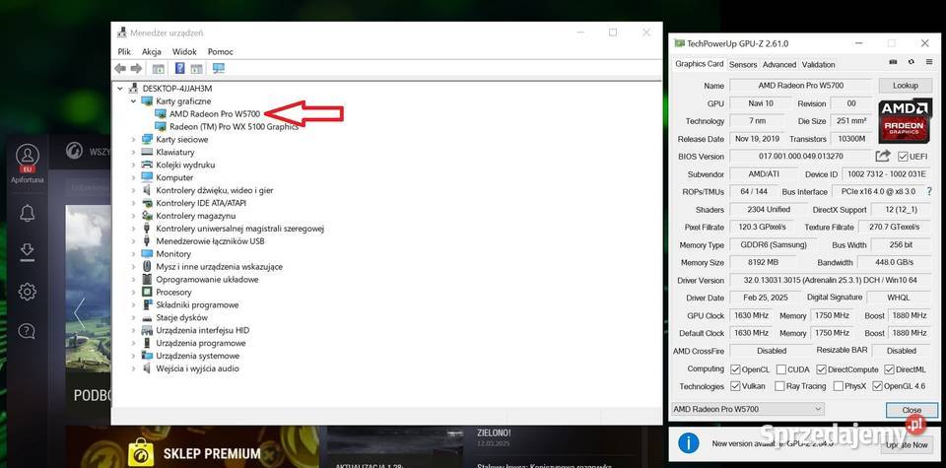The height and width of the screenshot is (468, 946).
Task: Click the Help icon in Device Manager toolbar
Action: coord(179,69)
